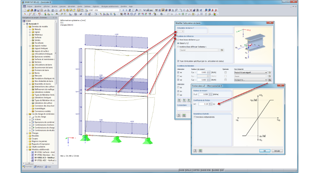
Task: Switch to the Données navigator tab
Action: [x=28, y=167]
